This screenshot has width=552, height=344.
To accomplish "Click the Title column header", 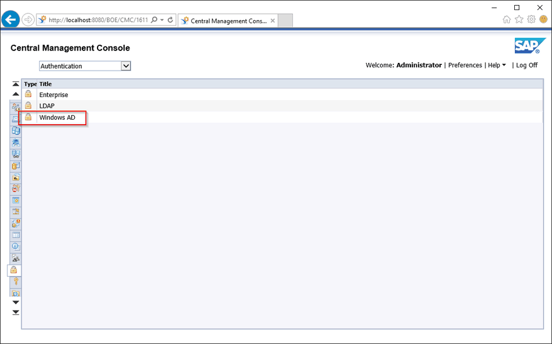I will [x=45, y=84].
